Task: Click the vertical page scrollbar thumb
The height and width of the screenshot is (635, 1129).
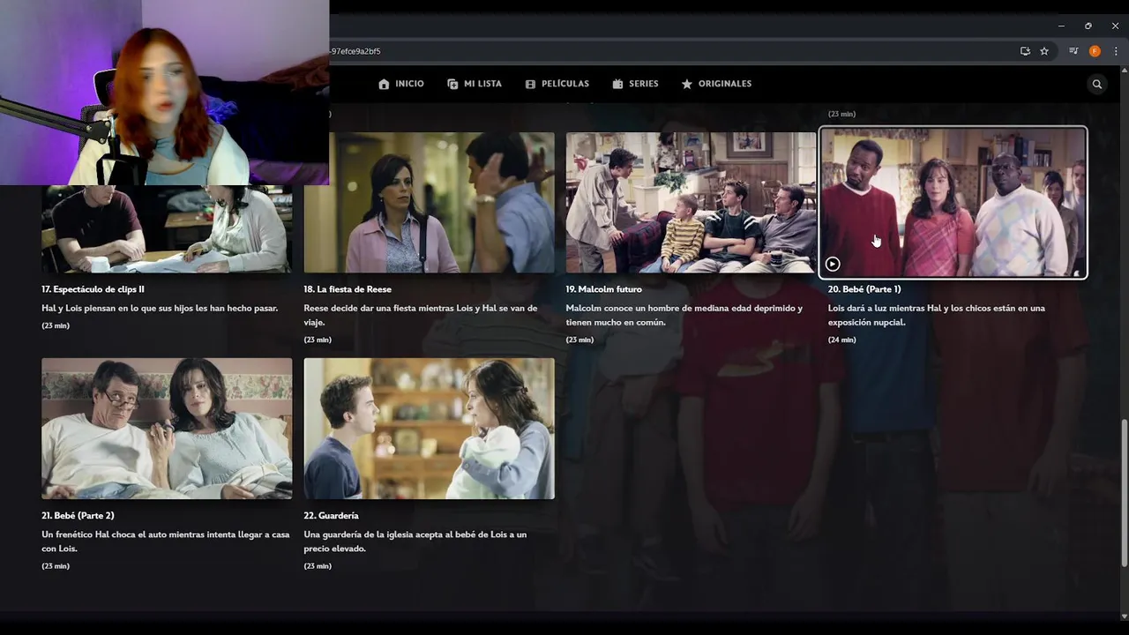Action: (x=1123, y=494)
